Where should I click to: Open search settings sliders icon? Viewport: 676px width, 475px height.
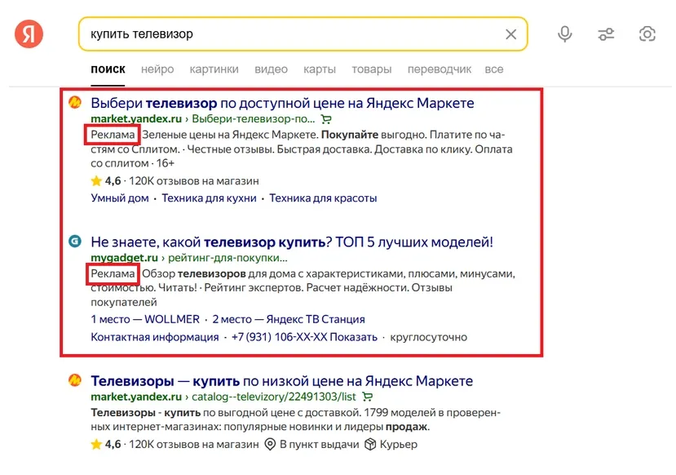[x=606, y=34]
